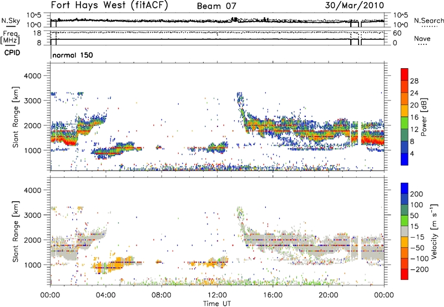Pick the top red segment of the power color bar

405,74
